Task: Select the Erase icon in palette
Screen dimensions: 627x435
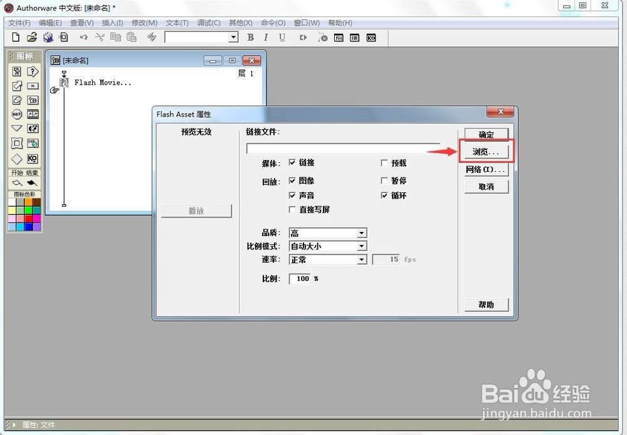Action: coord(17,100)
